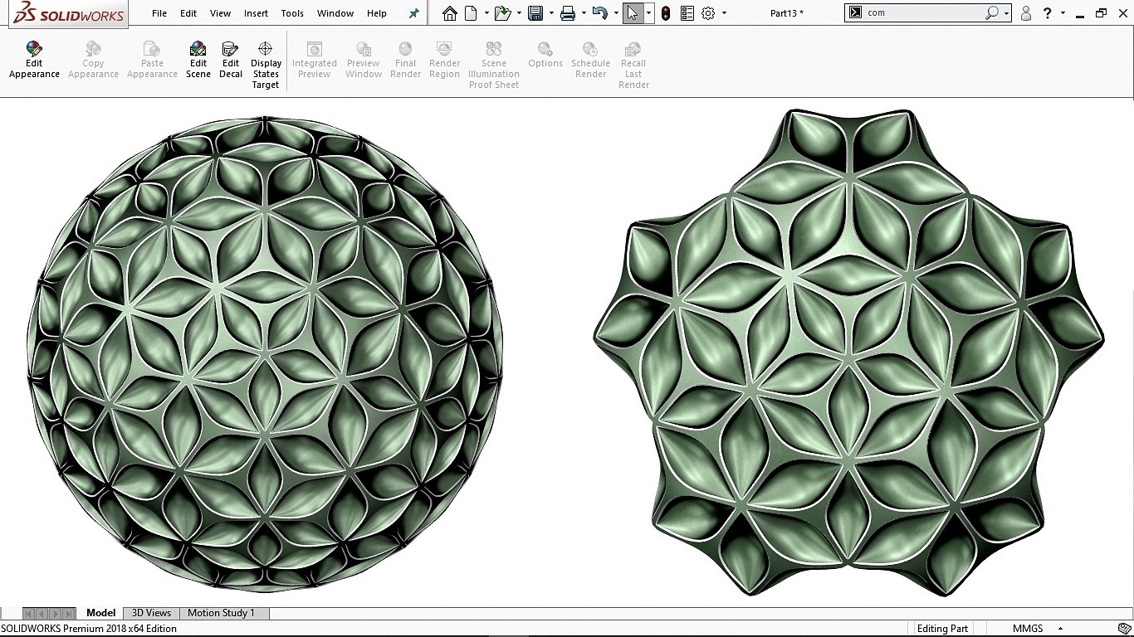Open the Help menu
Image resolution: width=1134 pixels, height=637 pixels.
click(377, 13)
